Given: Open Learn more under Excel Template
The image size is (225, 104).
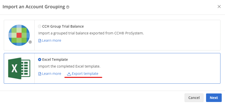Looking at the screenshot, I should (x=52, y=74).
